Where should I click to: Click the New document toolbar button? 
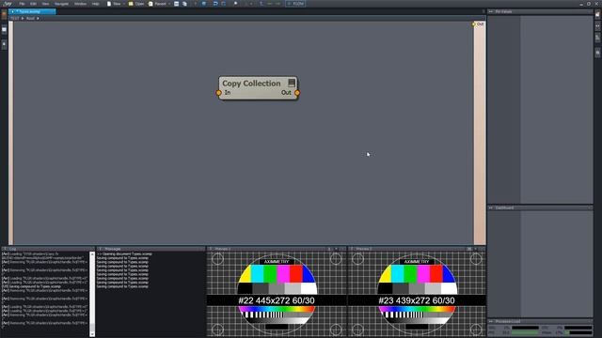click(x=114, y=4)
